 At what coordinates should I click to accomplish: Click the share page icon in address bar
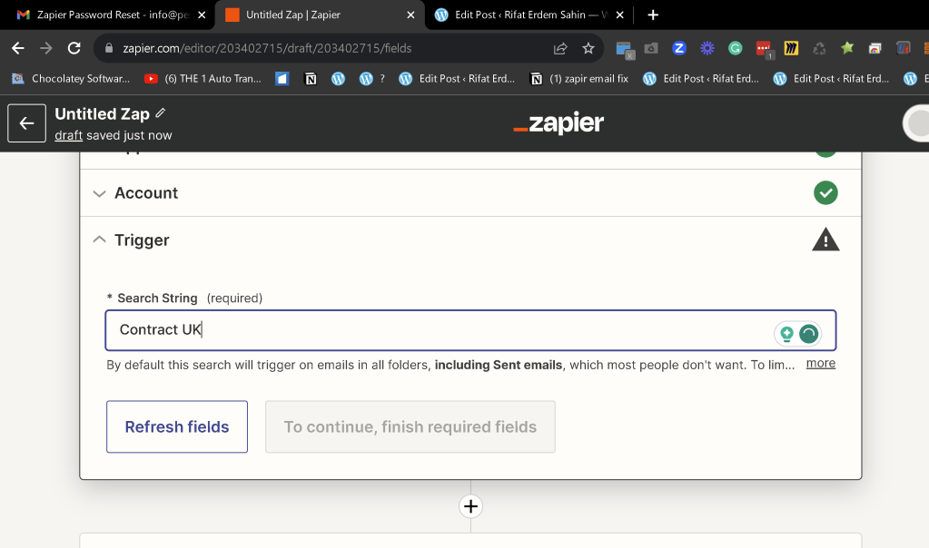pos(560,48)
